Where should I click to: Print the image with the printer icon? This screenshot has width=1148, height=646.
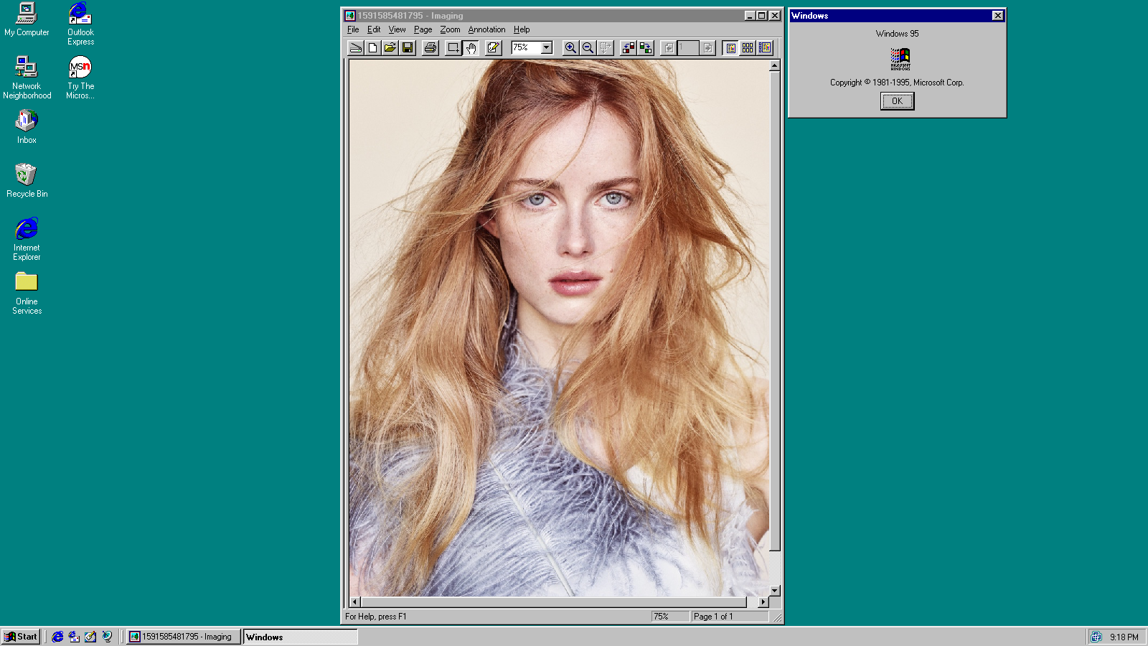click(x=430, y=48)
